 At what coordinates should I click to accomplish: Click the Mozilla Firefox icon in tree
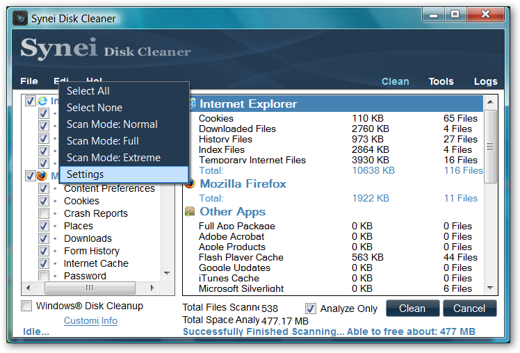coord(42,175)
